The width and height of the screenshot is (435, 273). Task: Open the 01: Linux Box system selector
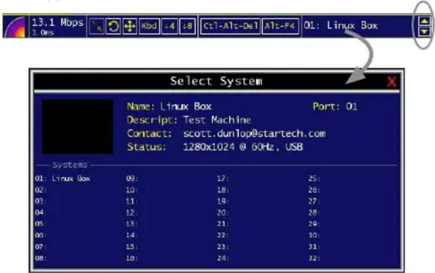click(x=341, y=26)
